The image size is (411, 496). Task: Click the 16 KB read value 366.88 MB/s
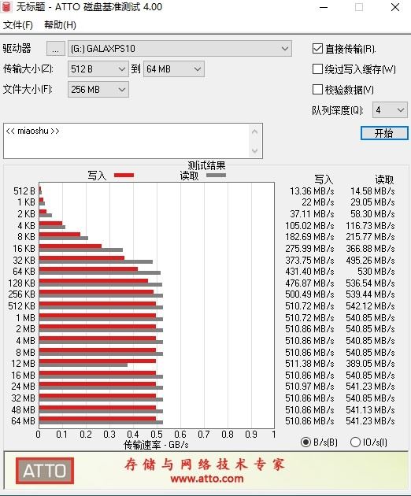(370, 249)
